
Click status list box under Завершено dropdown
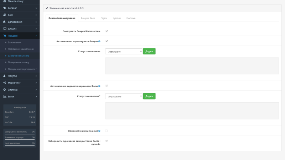pyautogui.click(x=192, y=66)
